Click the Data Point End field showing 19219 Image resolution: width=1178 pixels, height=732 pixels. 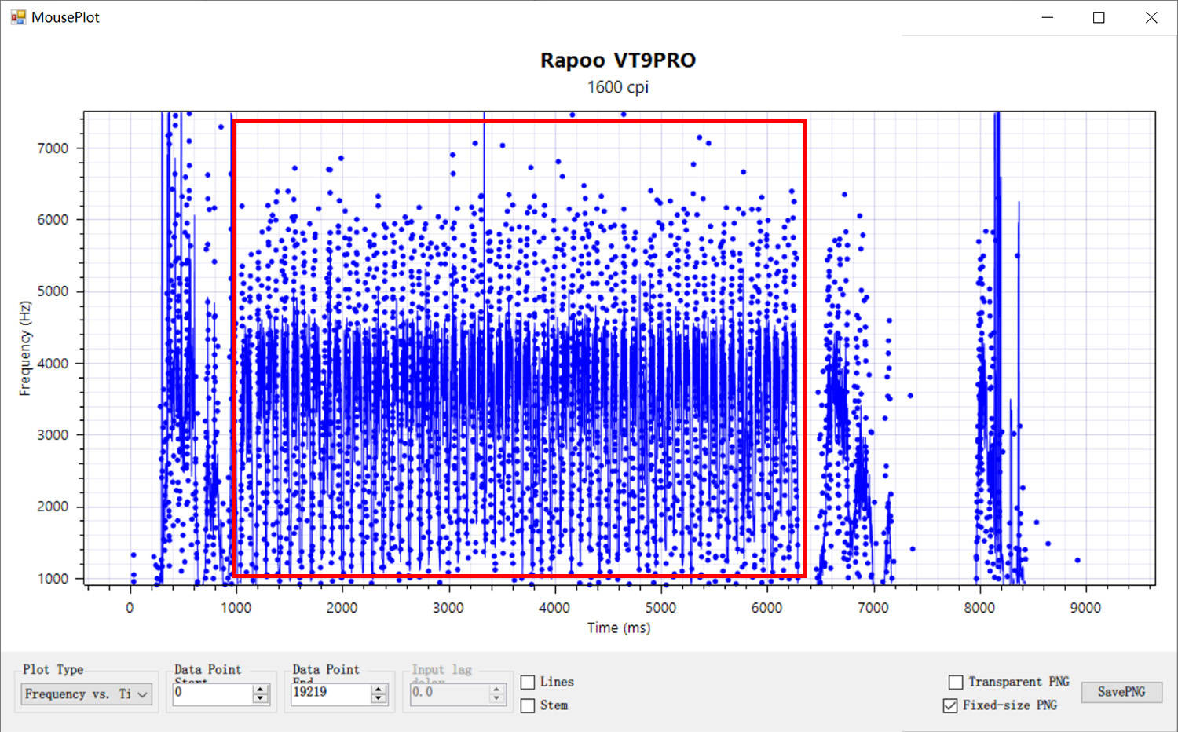point(331,694)
